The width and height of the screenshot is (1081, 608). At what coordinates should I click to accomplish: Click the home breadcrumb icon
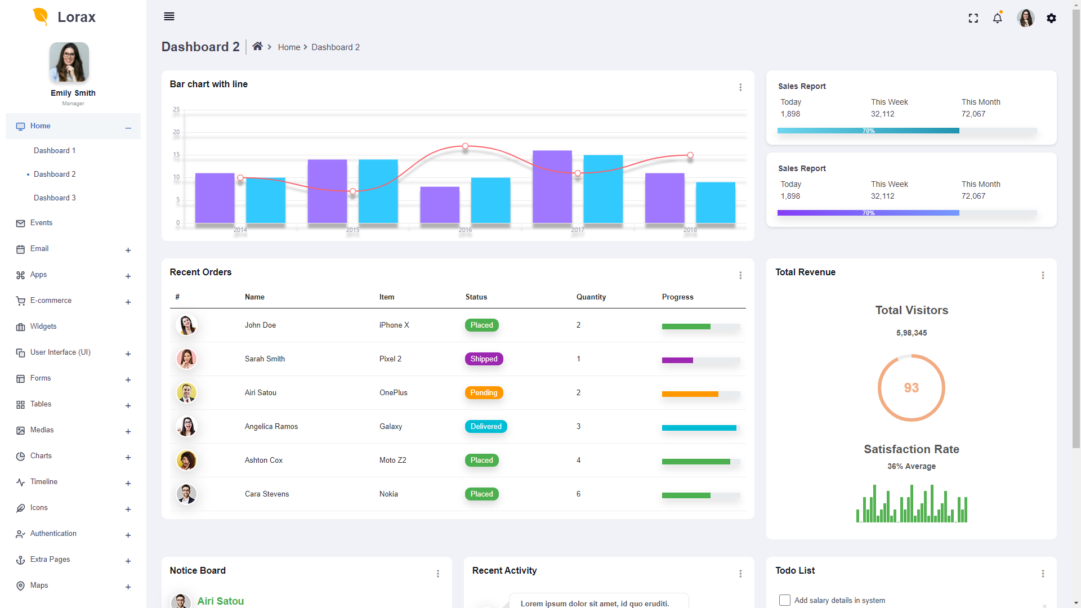(257, 47)
